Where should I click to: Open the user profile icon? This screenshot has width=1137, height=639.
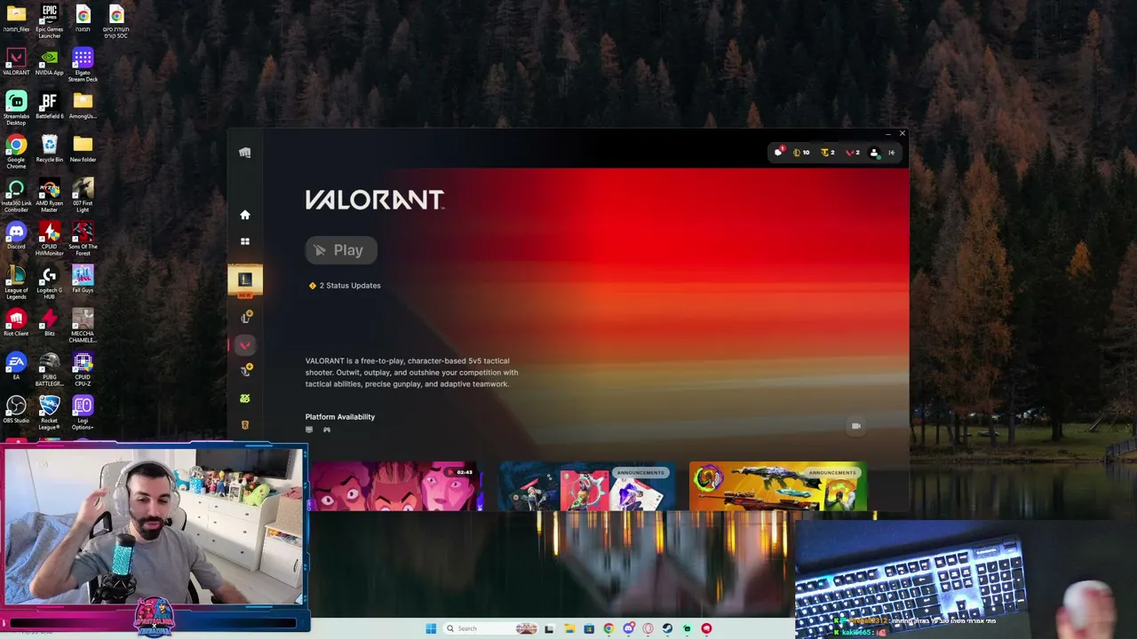coord(874,153)
